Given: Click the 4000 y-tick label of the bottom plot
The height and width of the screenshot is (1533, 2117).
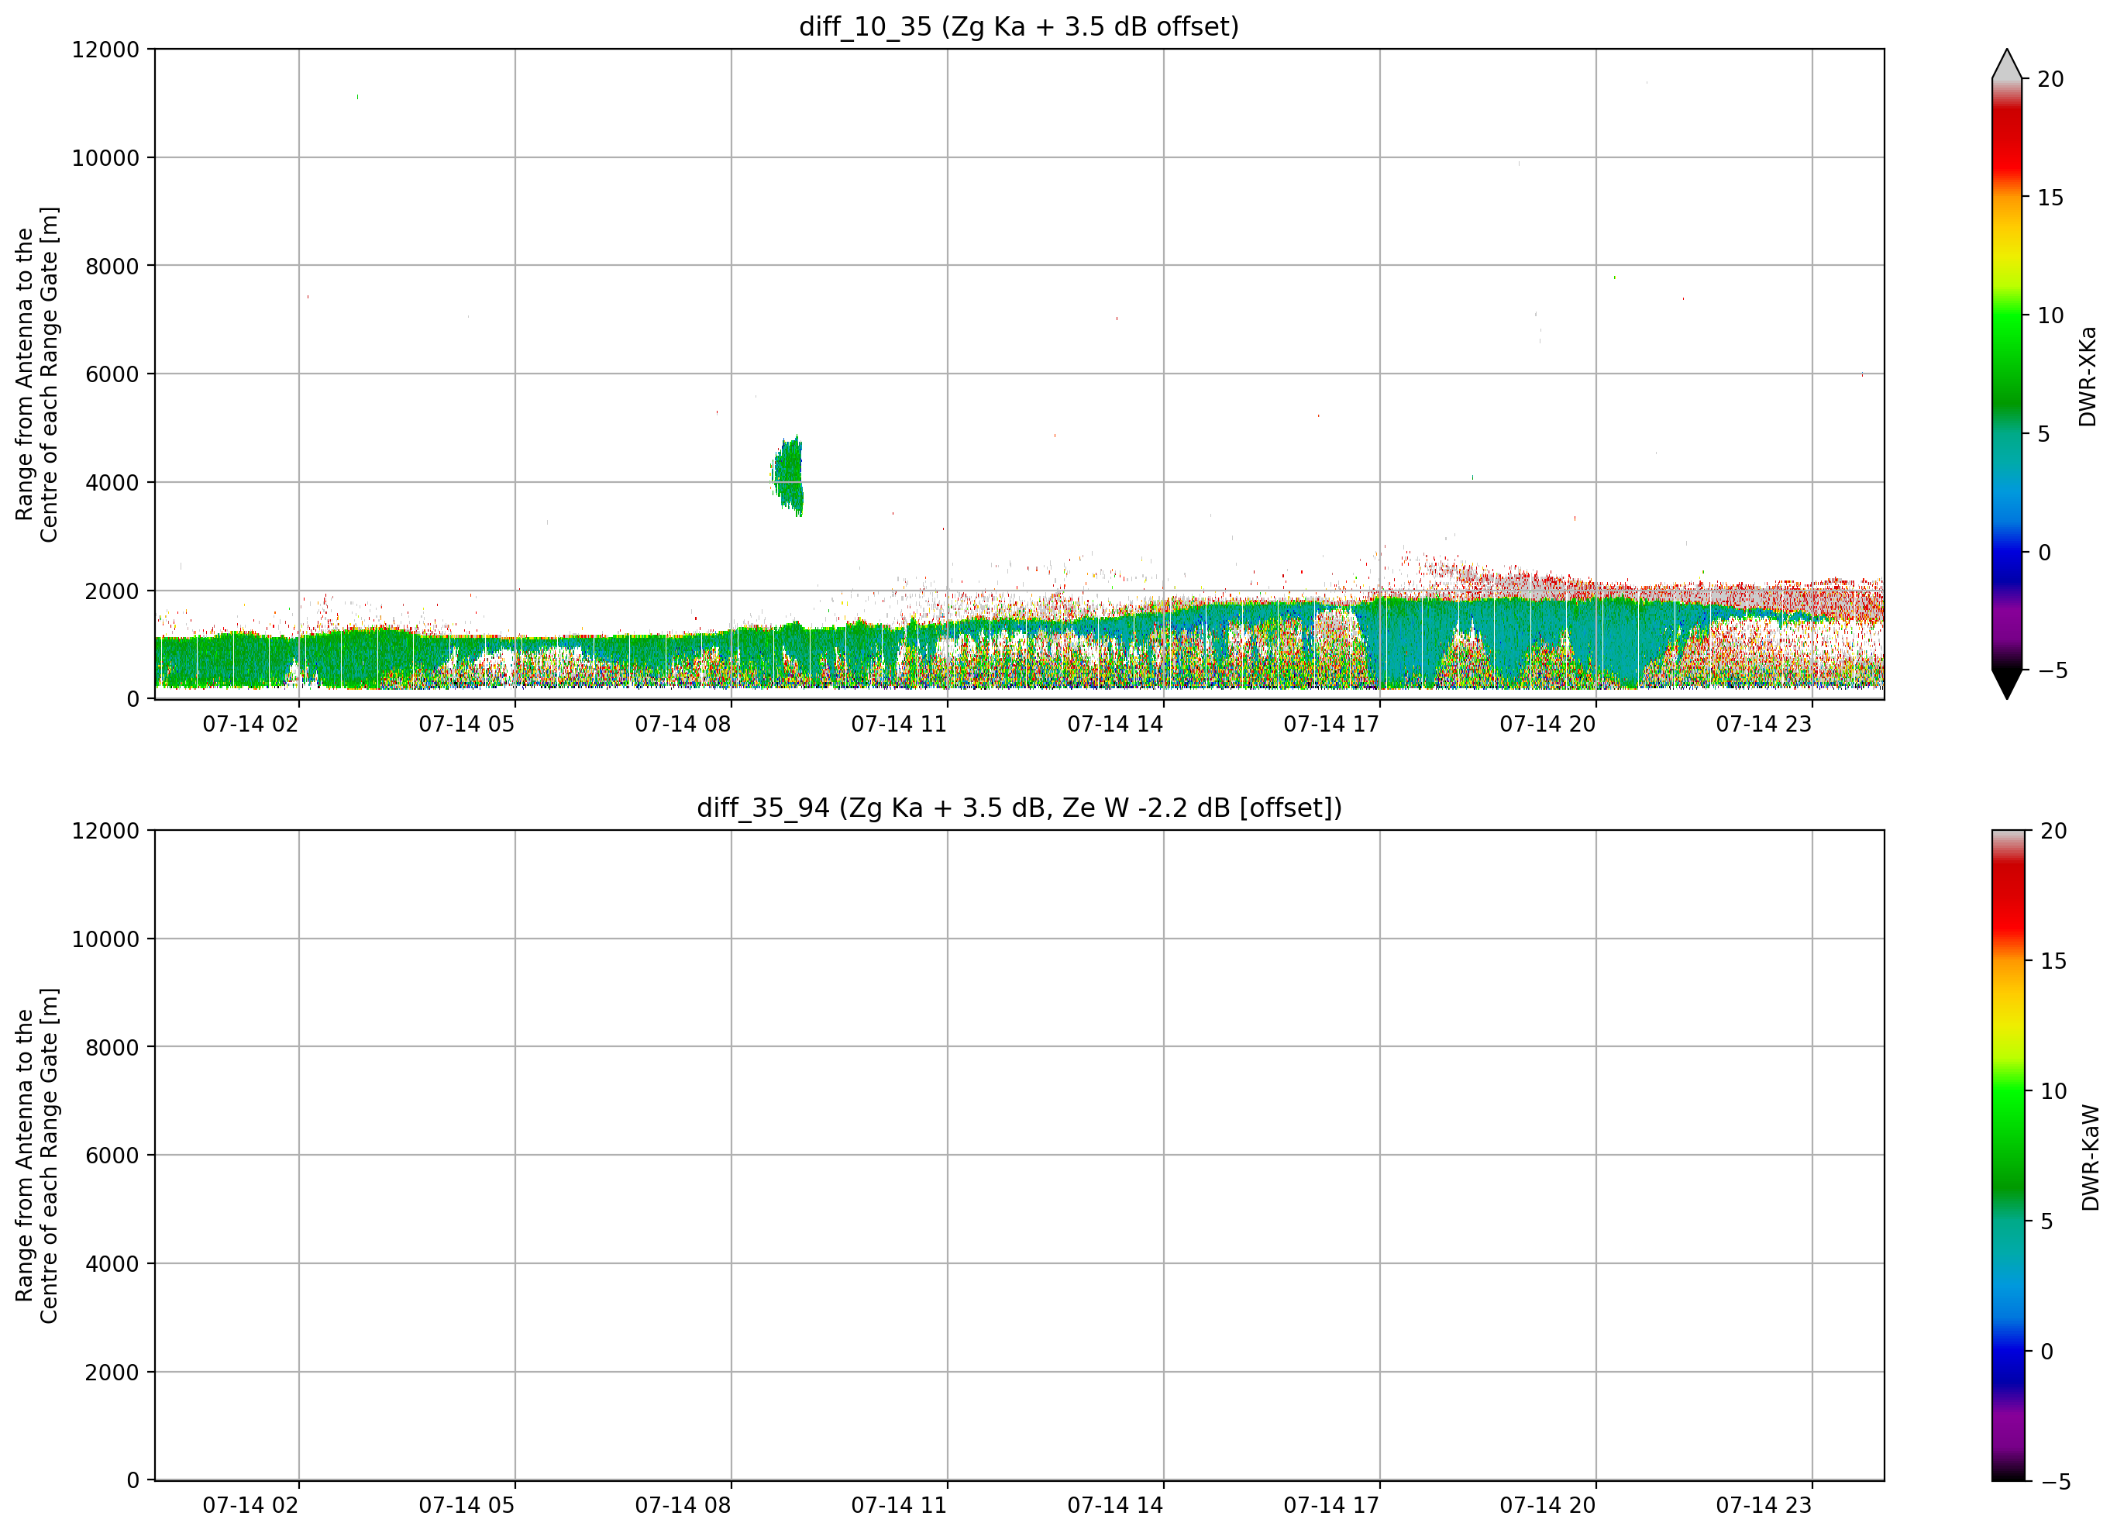Looking at the screenshot, I should (x=112, y=1264).
